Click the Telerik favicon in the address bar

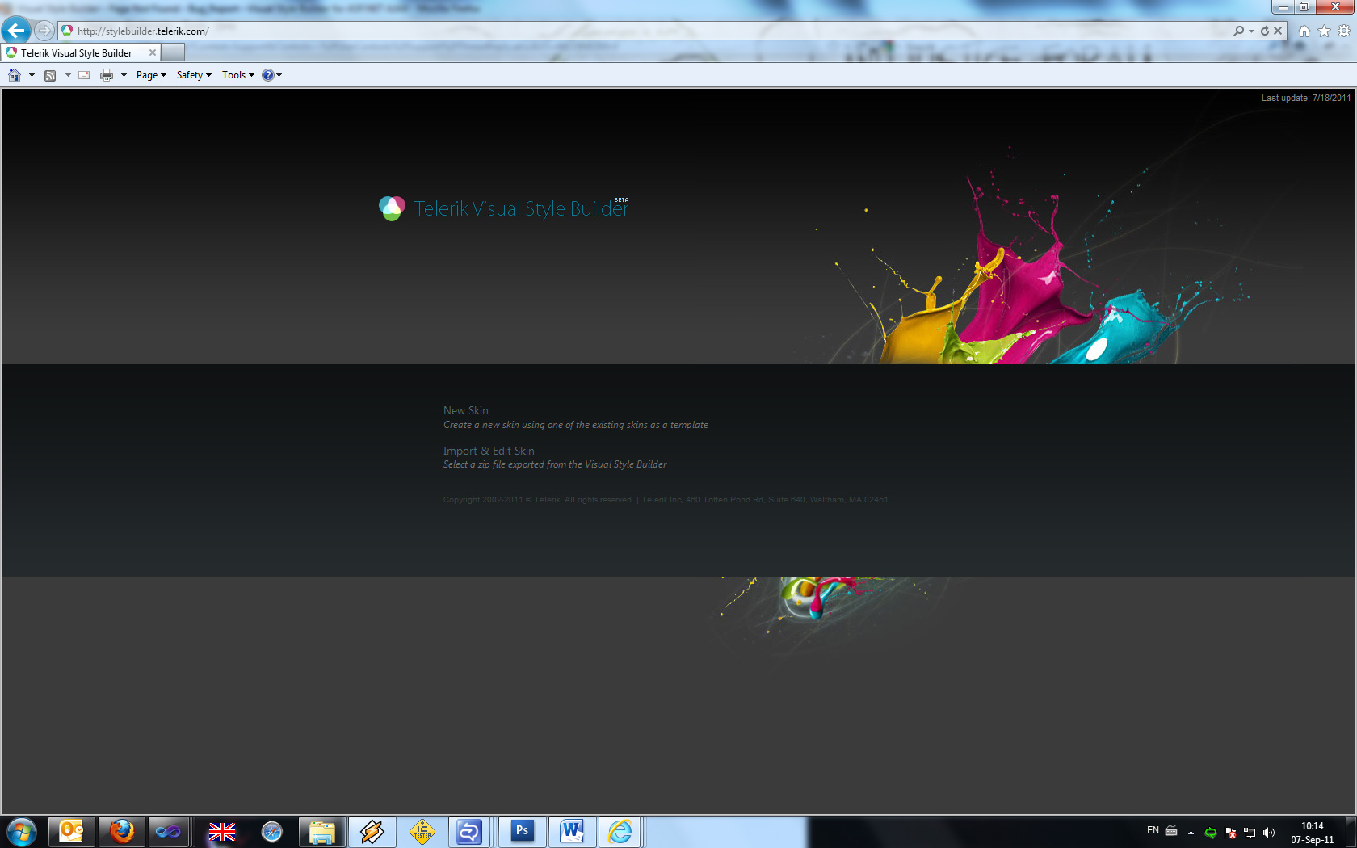(x=67, y=31)
